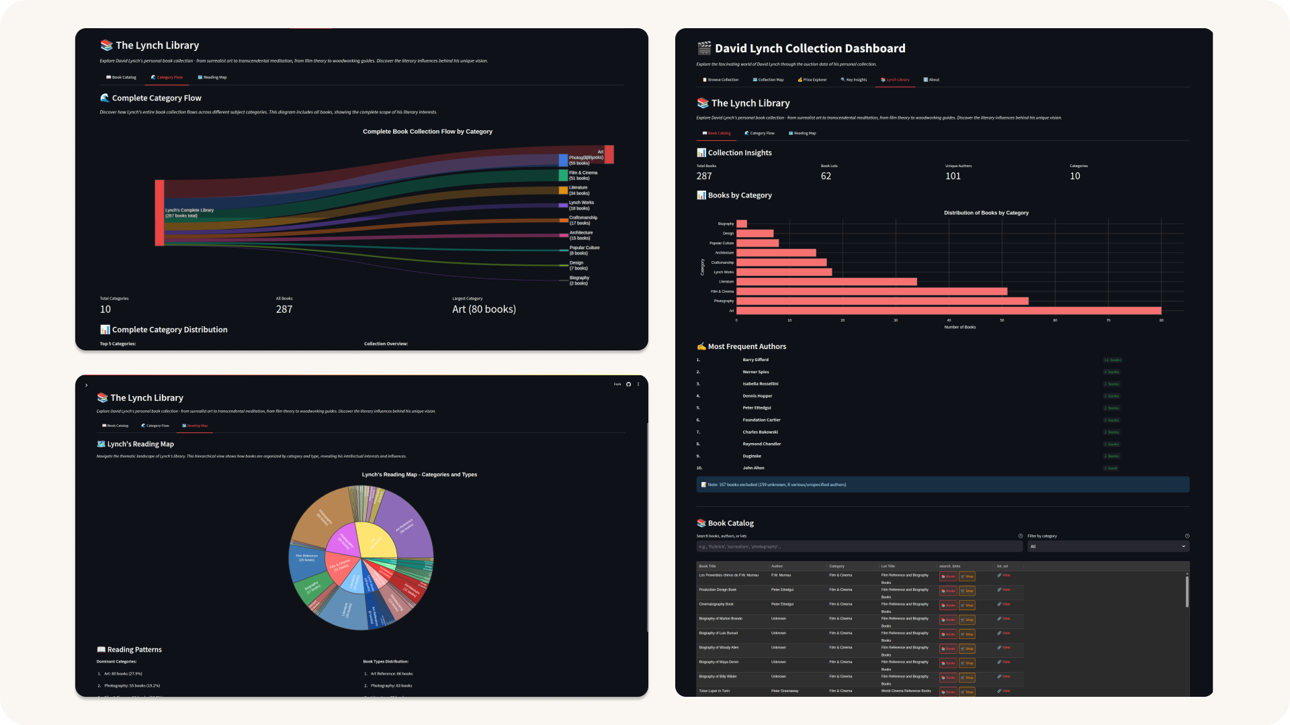Click the Film & Cinema bar in the bar chart

[871, 291]
